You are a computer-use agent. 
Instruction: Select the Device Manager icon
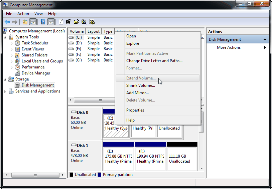coord(17,73)
